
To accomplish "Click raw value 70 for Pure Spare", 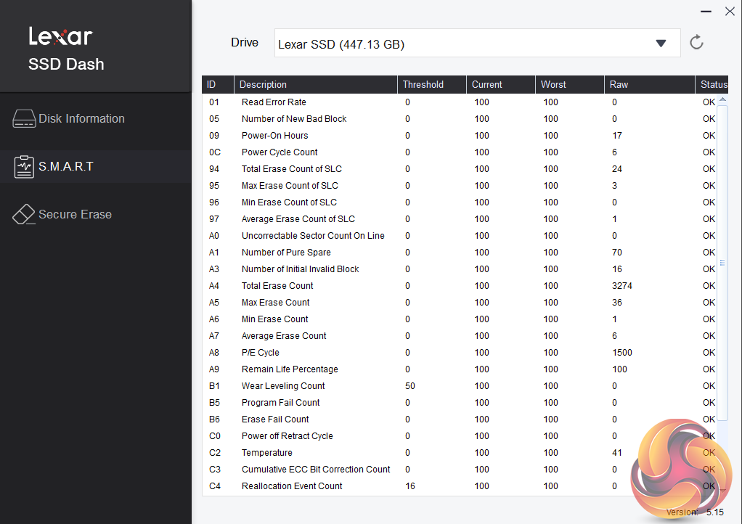I will (616, 253).
